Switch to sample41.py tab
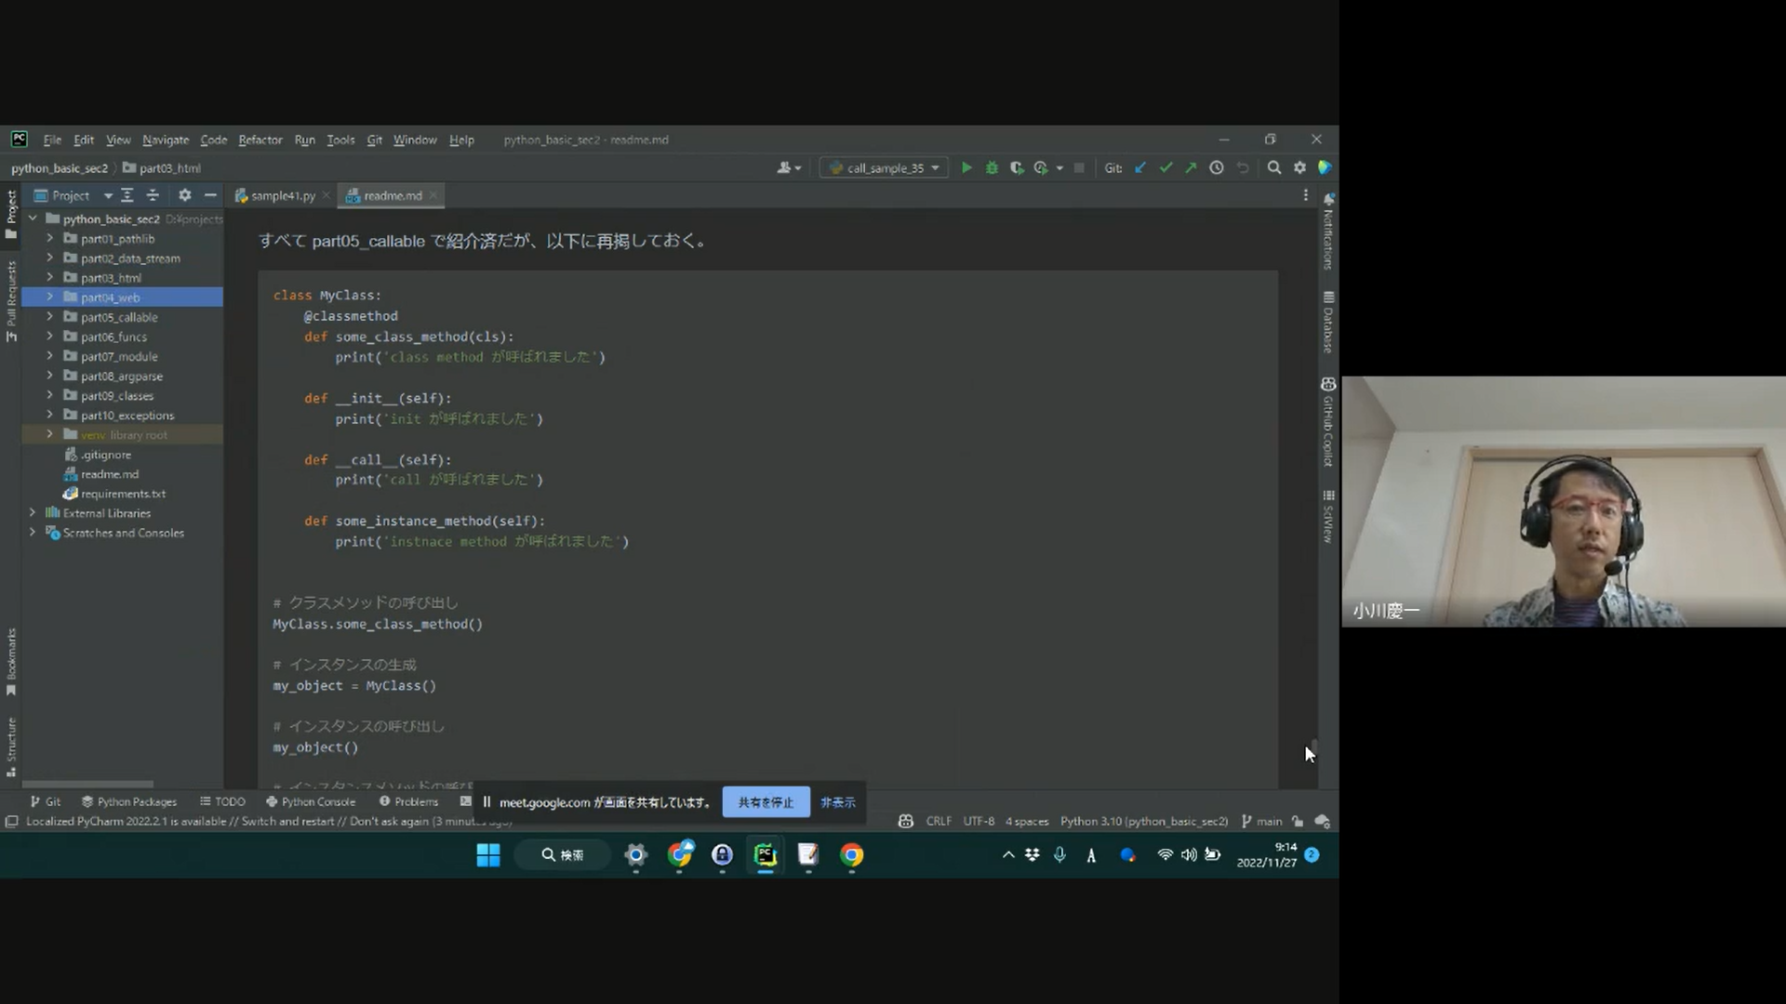 [282, 196]
